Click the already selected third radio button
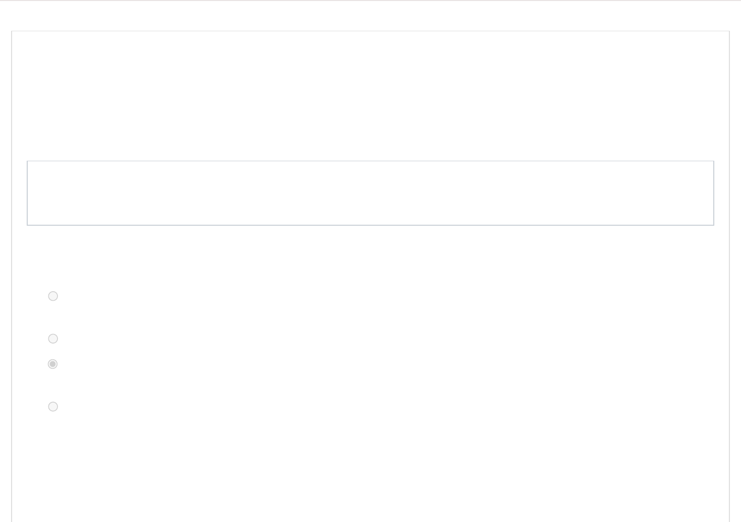 52,364
